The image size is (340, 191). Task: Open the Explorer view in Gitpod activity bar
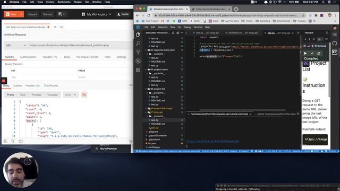coord(138,34)
